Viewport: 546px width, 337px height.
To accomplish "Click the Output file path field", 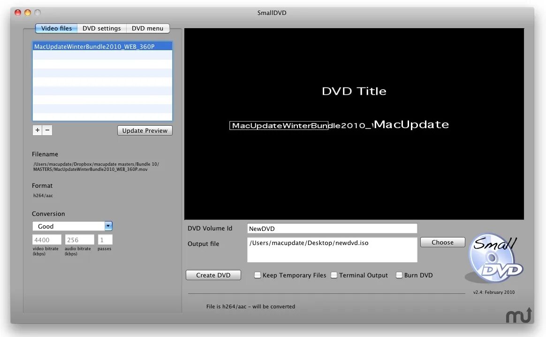I will (332, 250).
